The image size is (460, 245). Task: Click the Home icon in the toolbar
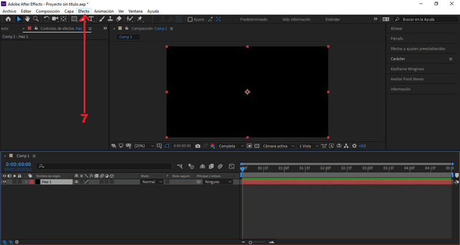(8, 19)
